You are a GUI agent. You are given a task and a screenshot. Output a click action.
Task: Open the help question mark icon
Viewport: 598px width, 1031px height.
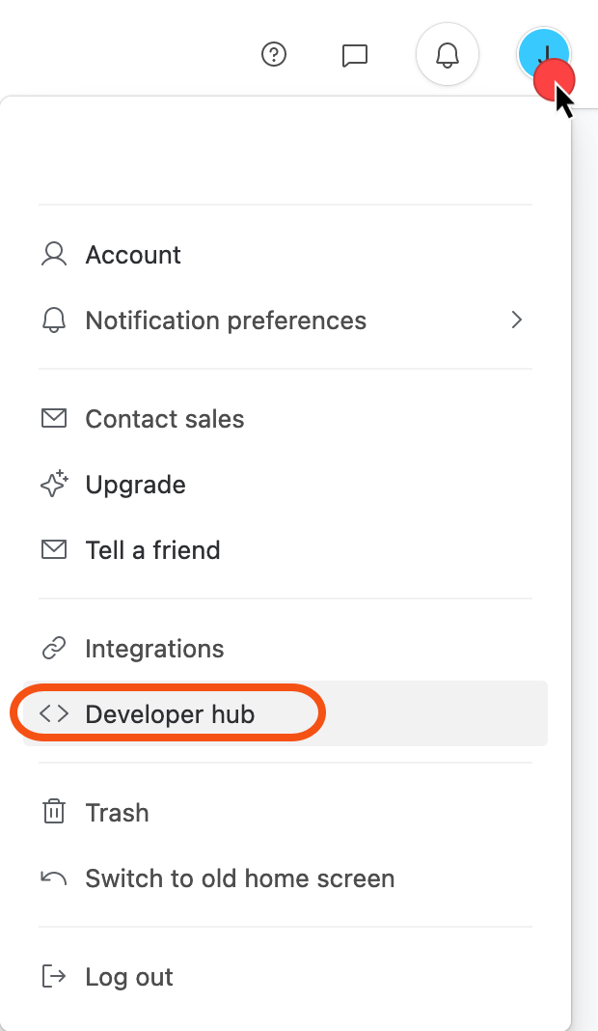[273, 55]
